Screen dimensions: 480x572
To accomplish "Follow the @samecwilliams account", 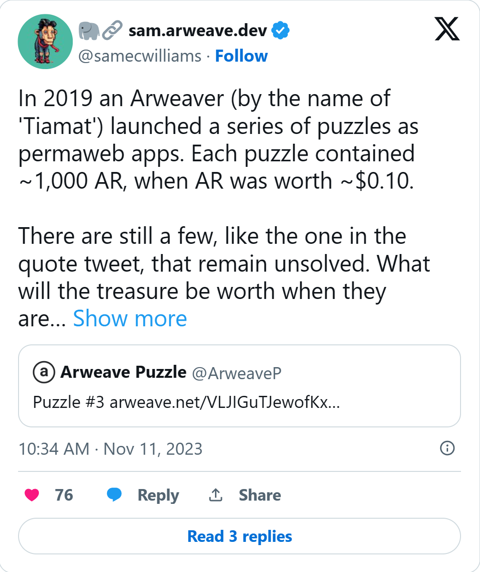I will tap(241, 56).
